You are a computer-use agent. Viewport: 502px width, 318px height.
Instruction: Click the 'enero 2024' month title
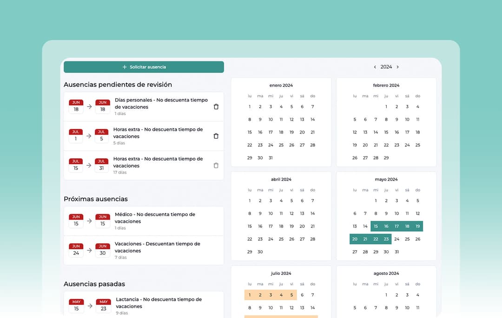pyautogui.click(x=281, y=85)
